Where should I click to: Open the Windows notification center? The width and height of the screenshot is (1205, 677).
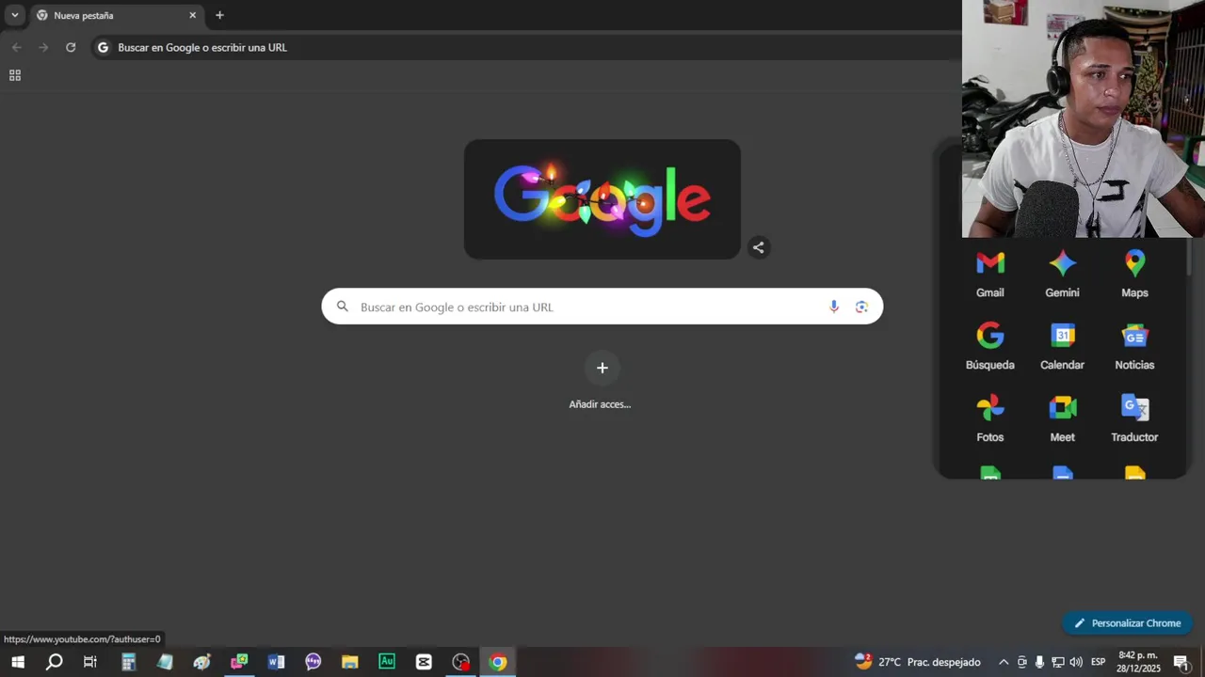[1181, 662]
